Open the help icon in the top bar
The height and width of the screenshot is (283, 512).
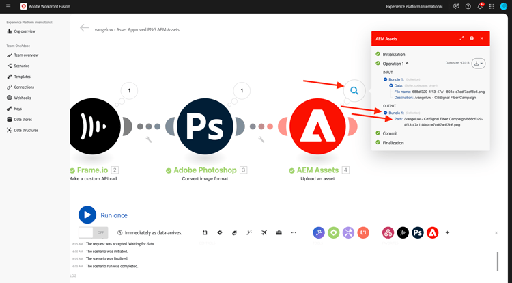click(468, 7)
